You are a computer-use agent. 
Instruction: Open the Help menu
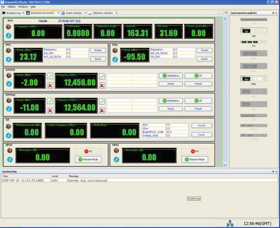(x=33, y=7)
